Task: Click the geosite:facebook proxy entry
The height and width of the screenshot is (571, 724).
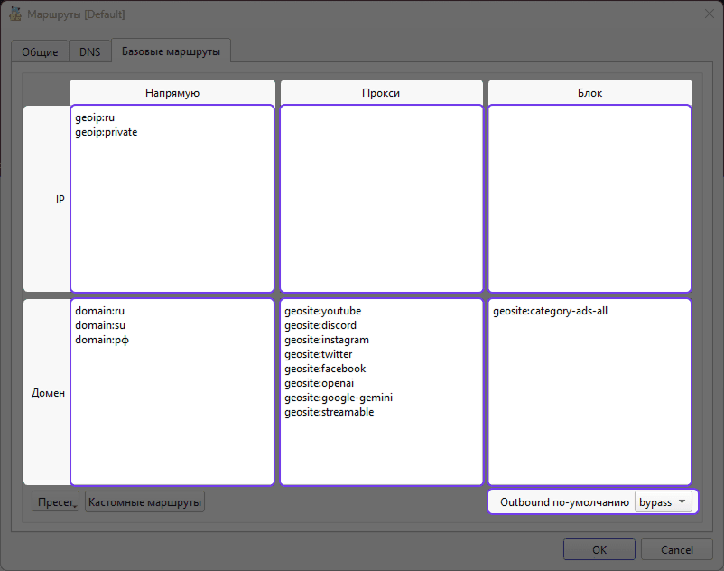Action: click(325, 369)
